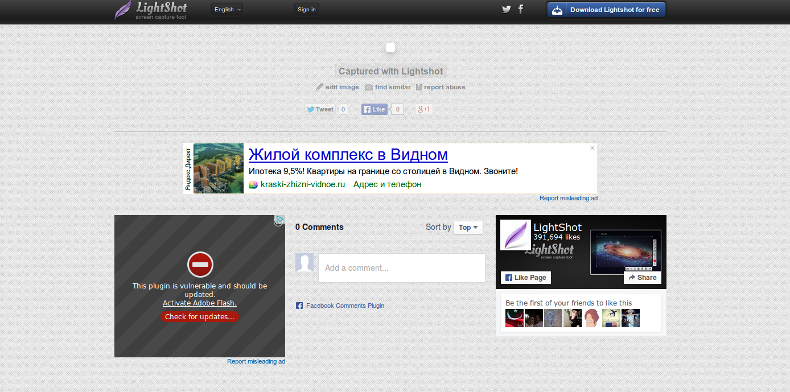This screenshot has height=392, width=790.
Task: Click the Адрес и телефон link
Action: (x=387, y=184)
